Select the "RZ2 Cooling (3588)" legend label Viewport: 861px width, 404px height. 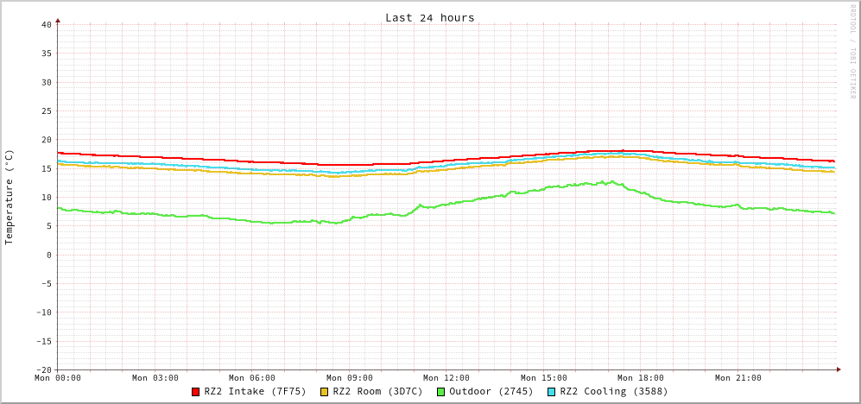pos(613,391)
